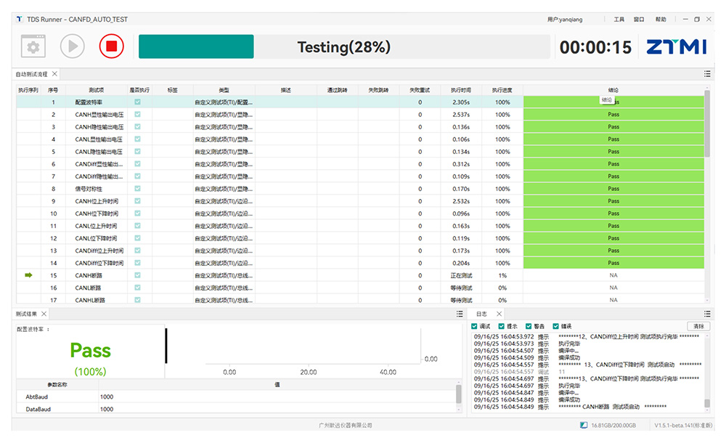Click the play start test button
The height and width of the screenshot is (443, 726).
[72, 46]
